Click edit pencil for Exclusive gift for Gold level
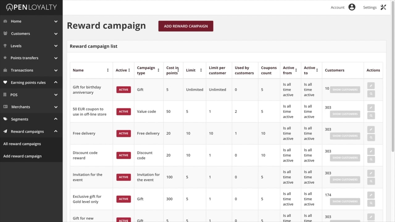395x222 pixels. [x=371, y=195]
